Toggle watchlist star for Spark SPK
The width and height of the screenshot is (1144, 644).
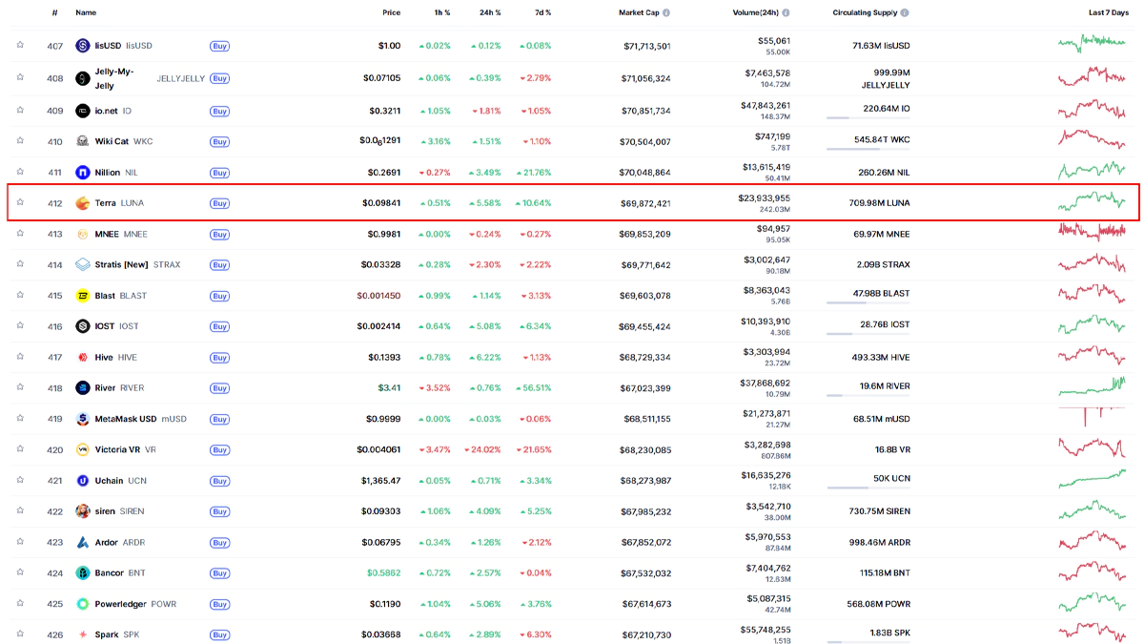19,634
